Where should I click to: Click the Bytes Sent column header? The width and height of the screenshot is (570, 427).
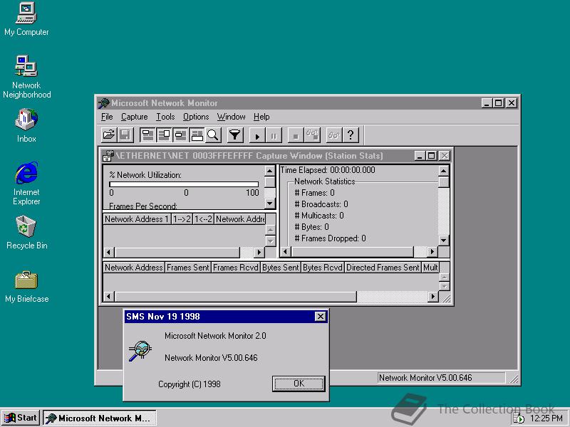click(280, 268)
